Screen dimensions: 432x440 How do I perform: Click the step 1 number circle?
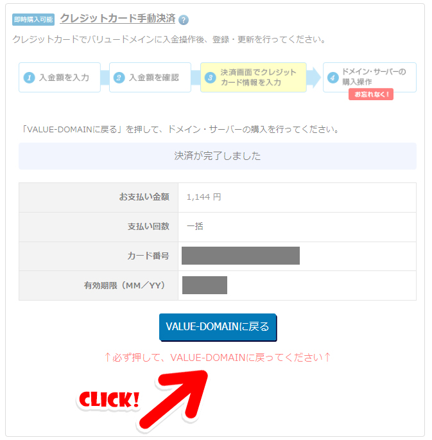pyautogui.click(x=29, y=78)
